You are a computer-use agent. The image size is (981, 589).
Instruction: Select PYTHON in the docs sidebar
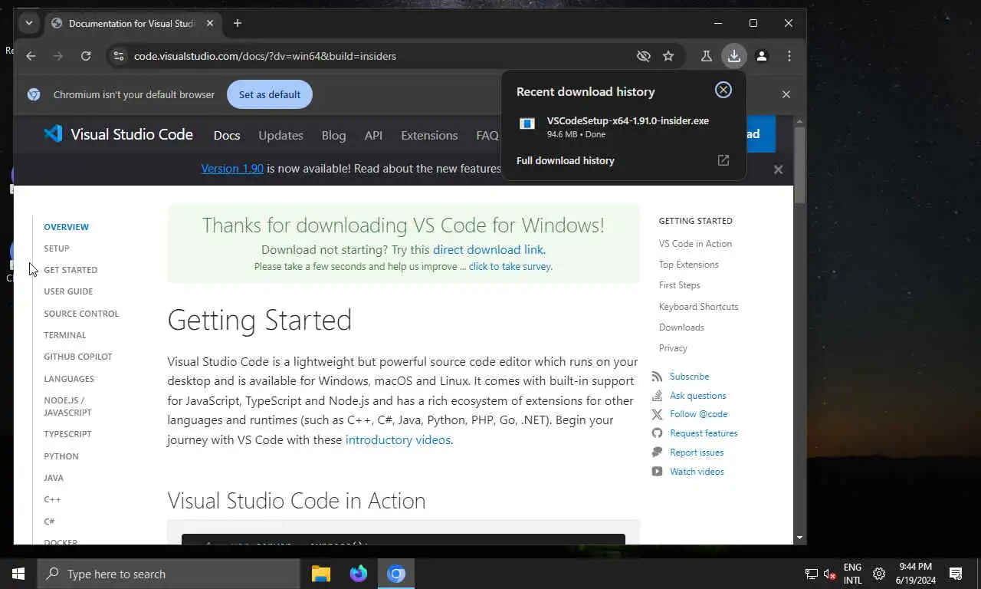point(61,456)
